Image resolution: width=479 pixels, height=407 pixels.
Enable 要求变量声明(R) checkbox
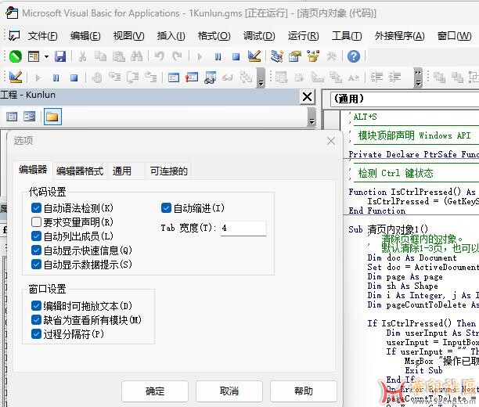tap(36, 222)
